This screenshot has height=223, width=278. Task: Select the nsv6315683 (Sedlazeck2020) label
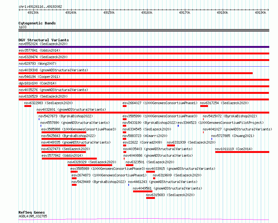[x=170, y=195]
